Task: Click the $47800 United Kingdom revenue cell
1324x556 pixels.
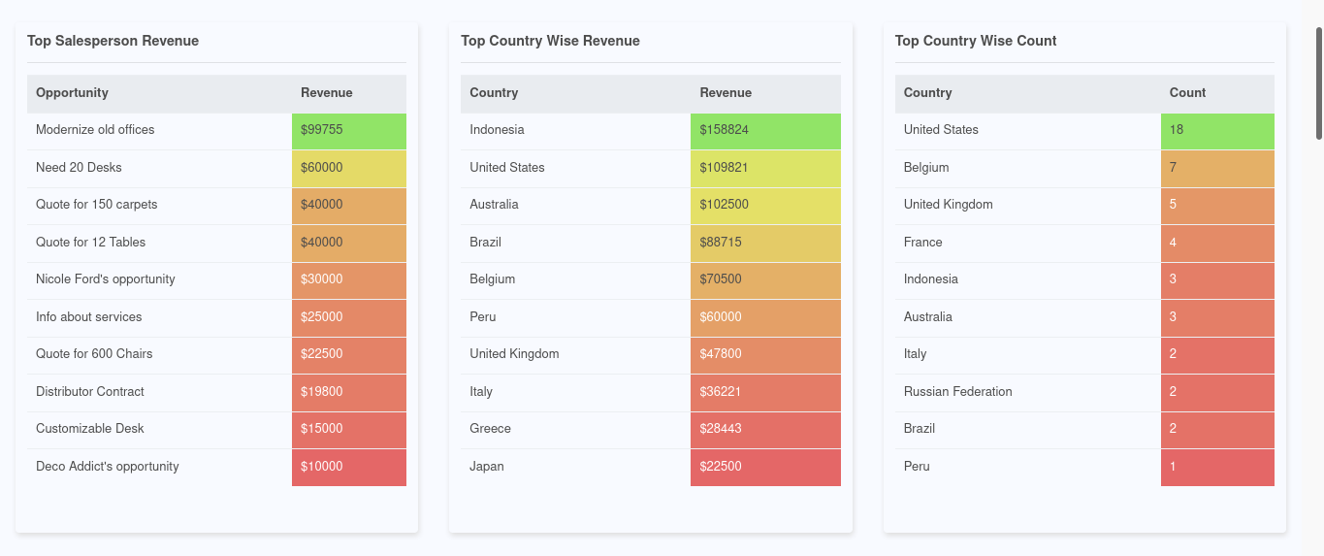Action: coord(764,354)
